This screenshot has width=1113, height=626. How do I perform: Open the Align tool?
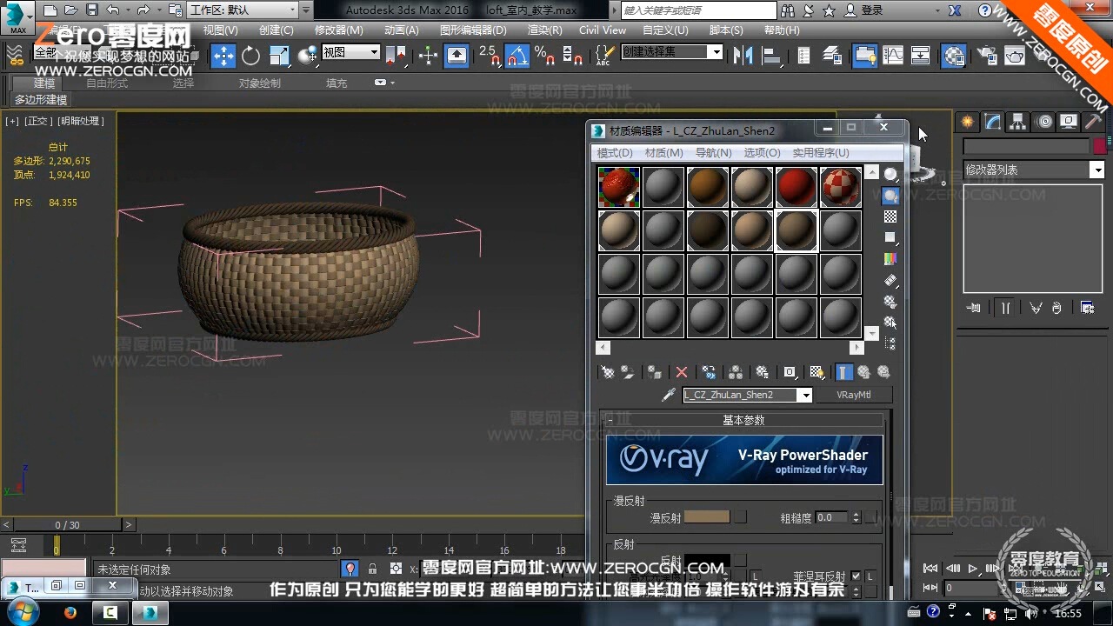point(770,56)
